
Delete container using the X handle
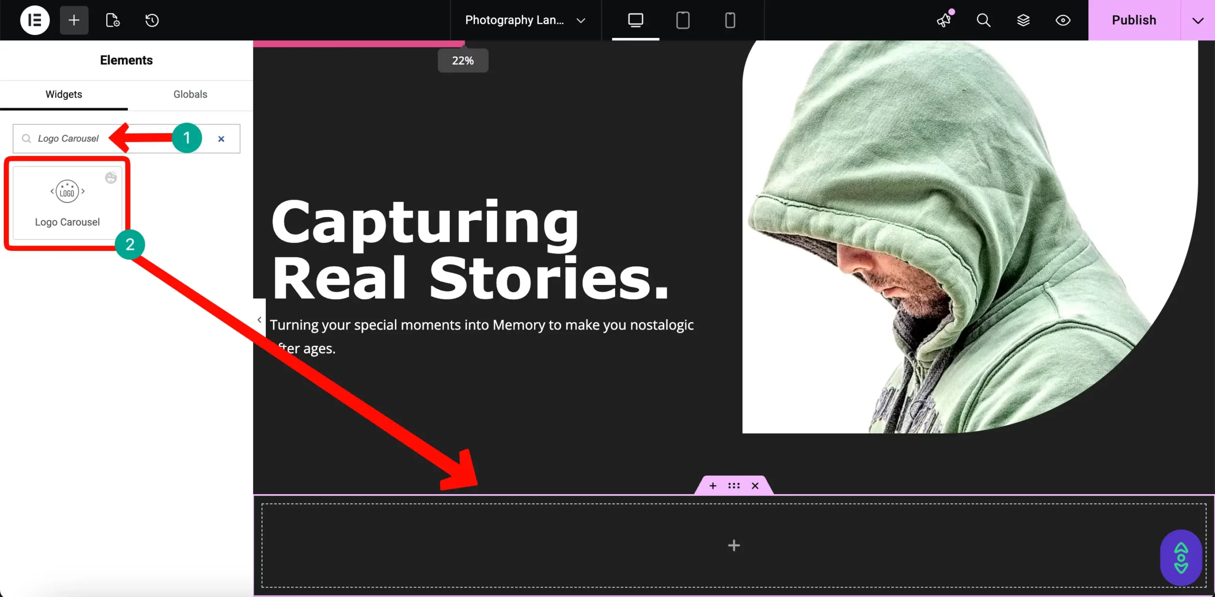click(755, 486)
